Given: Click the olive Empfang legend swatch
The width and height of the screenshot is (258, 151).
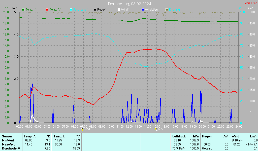Looking at the screenshot, I should [x=167, y=10].
